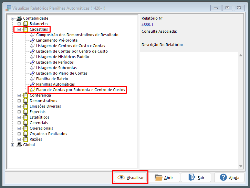The image size is (250, 188).
Task: Click the Plano de Contas por Subconta icon
Action: [32, 90]
